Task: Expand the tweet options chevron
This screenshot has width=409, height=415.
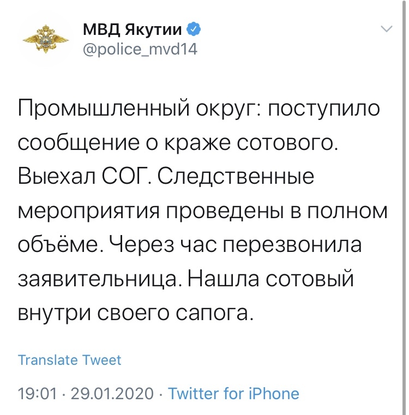Action: pyautogui.click(x=386, y=29)
